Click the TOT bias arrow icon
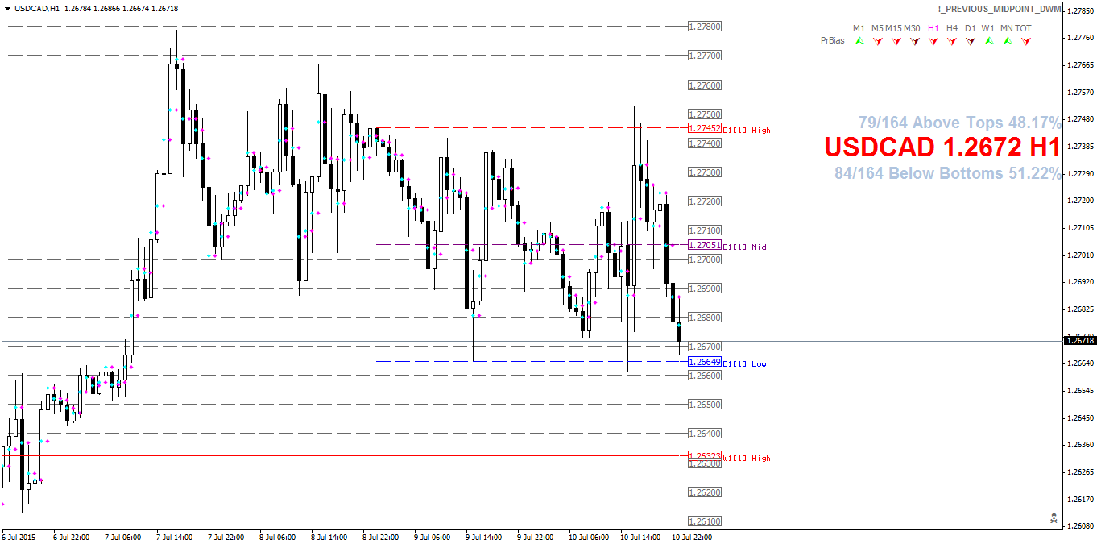 (x=1026, y=41)
